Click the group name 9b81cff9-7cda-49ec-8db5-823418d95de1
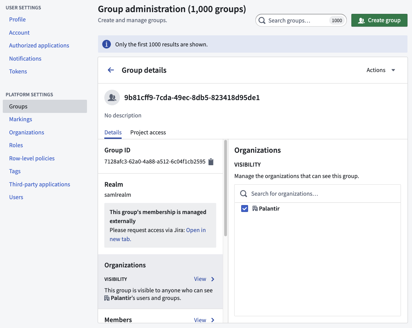 (x=192, y=98)
